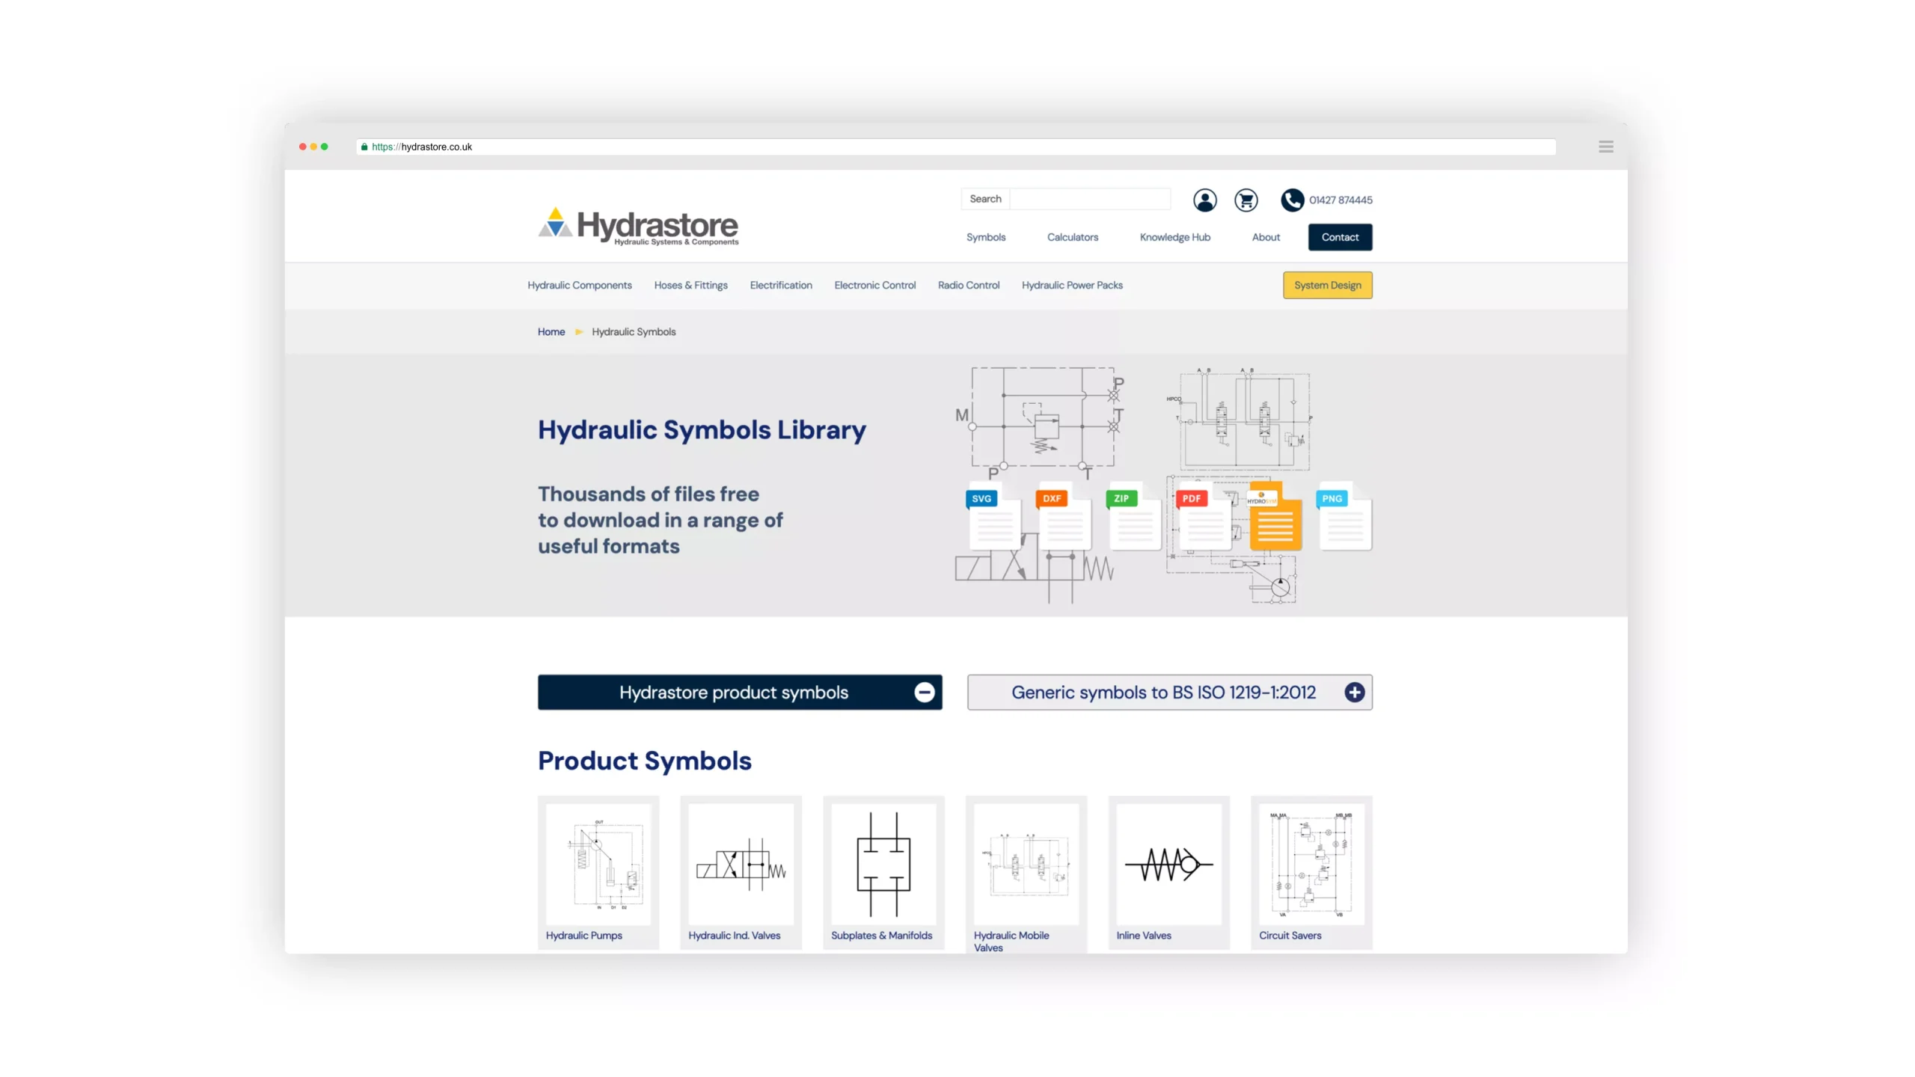
Task: Open Hoses & Fittings category
Action: pyautogui.click(x=690, y=285)
